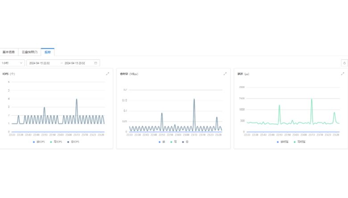This screenshot has height=198, width=348.
Task: Click the IOPS chart title
Action: pyautogui.click(x=8, y=74)
